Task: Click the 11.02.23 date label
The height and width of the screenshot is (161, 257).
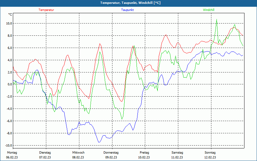Action: pos(177,157)
